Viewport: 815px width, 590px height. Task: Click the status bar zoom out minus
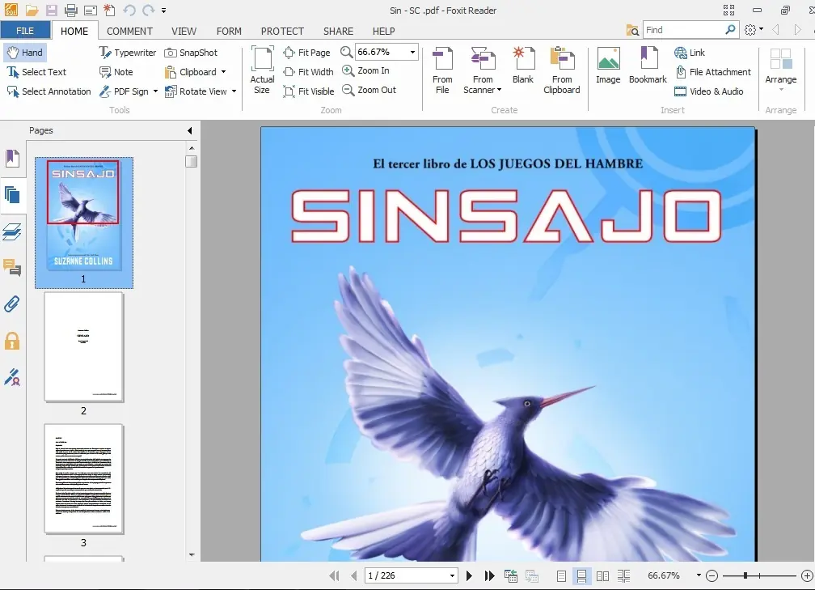tap(712, 575)
